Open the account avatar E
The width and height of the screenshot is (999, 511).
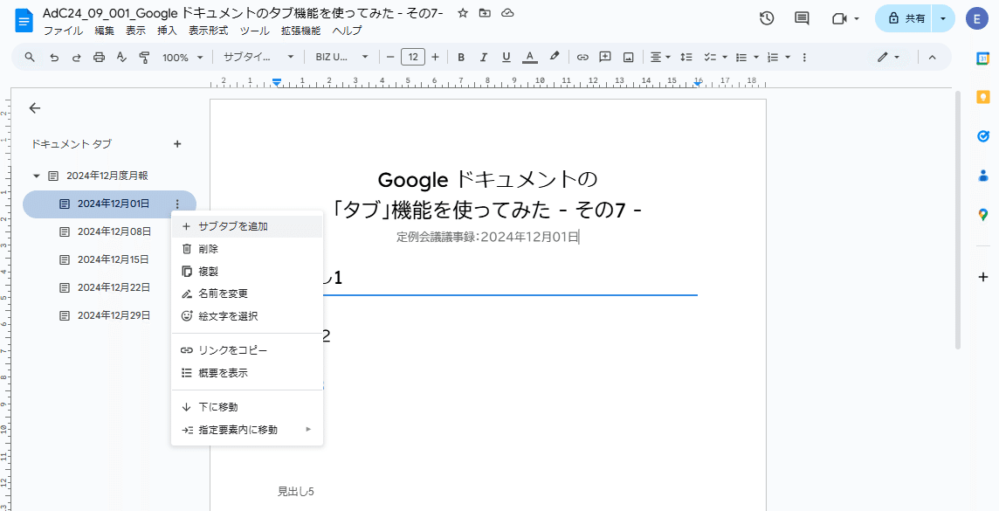[x=976, y=18]
